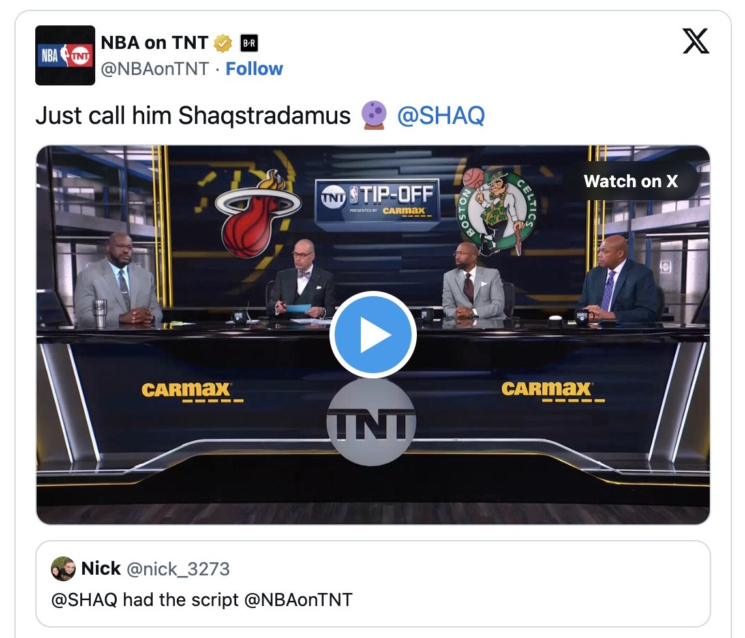This screenshot has width=745, height=638.
Task: Click the Nick display name
Action: [100, 568]
